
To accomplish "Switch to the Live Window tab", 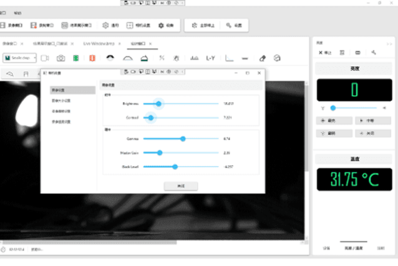I will (102, 44).
